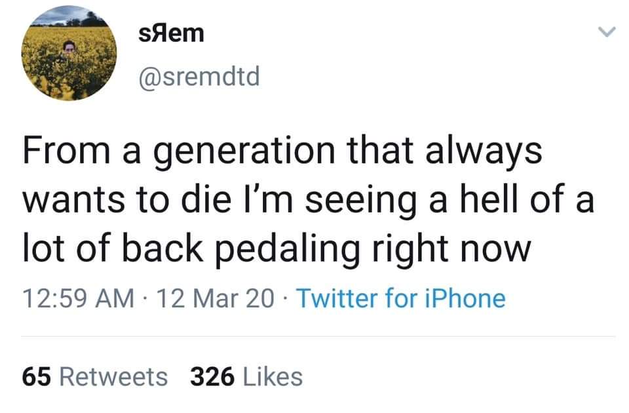Open the Twitter for iPhone source link
Screen dimensions: 629x413
pyautogui.click(x=402, y=298)
